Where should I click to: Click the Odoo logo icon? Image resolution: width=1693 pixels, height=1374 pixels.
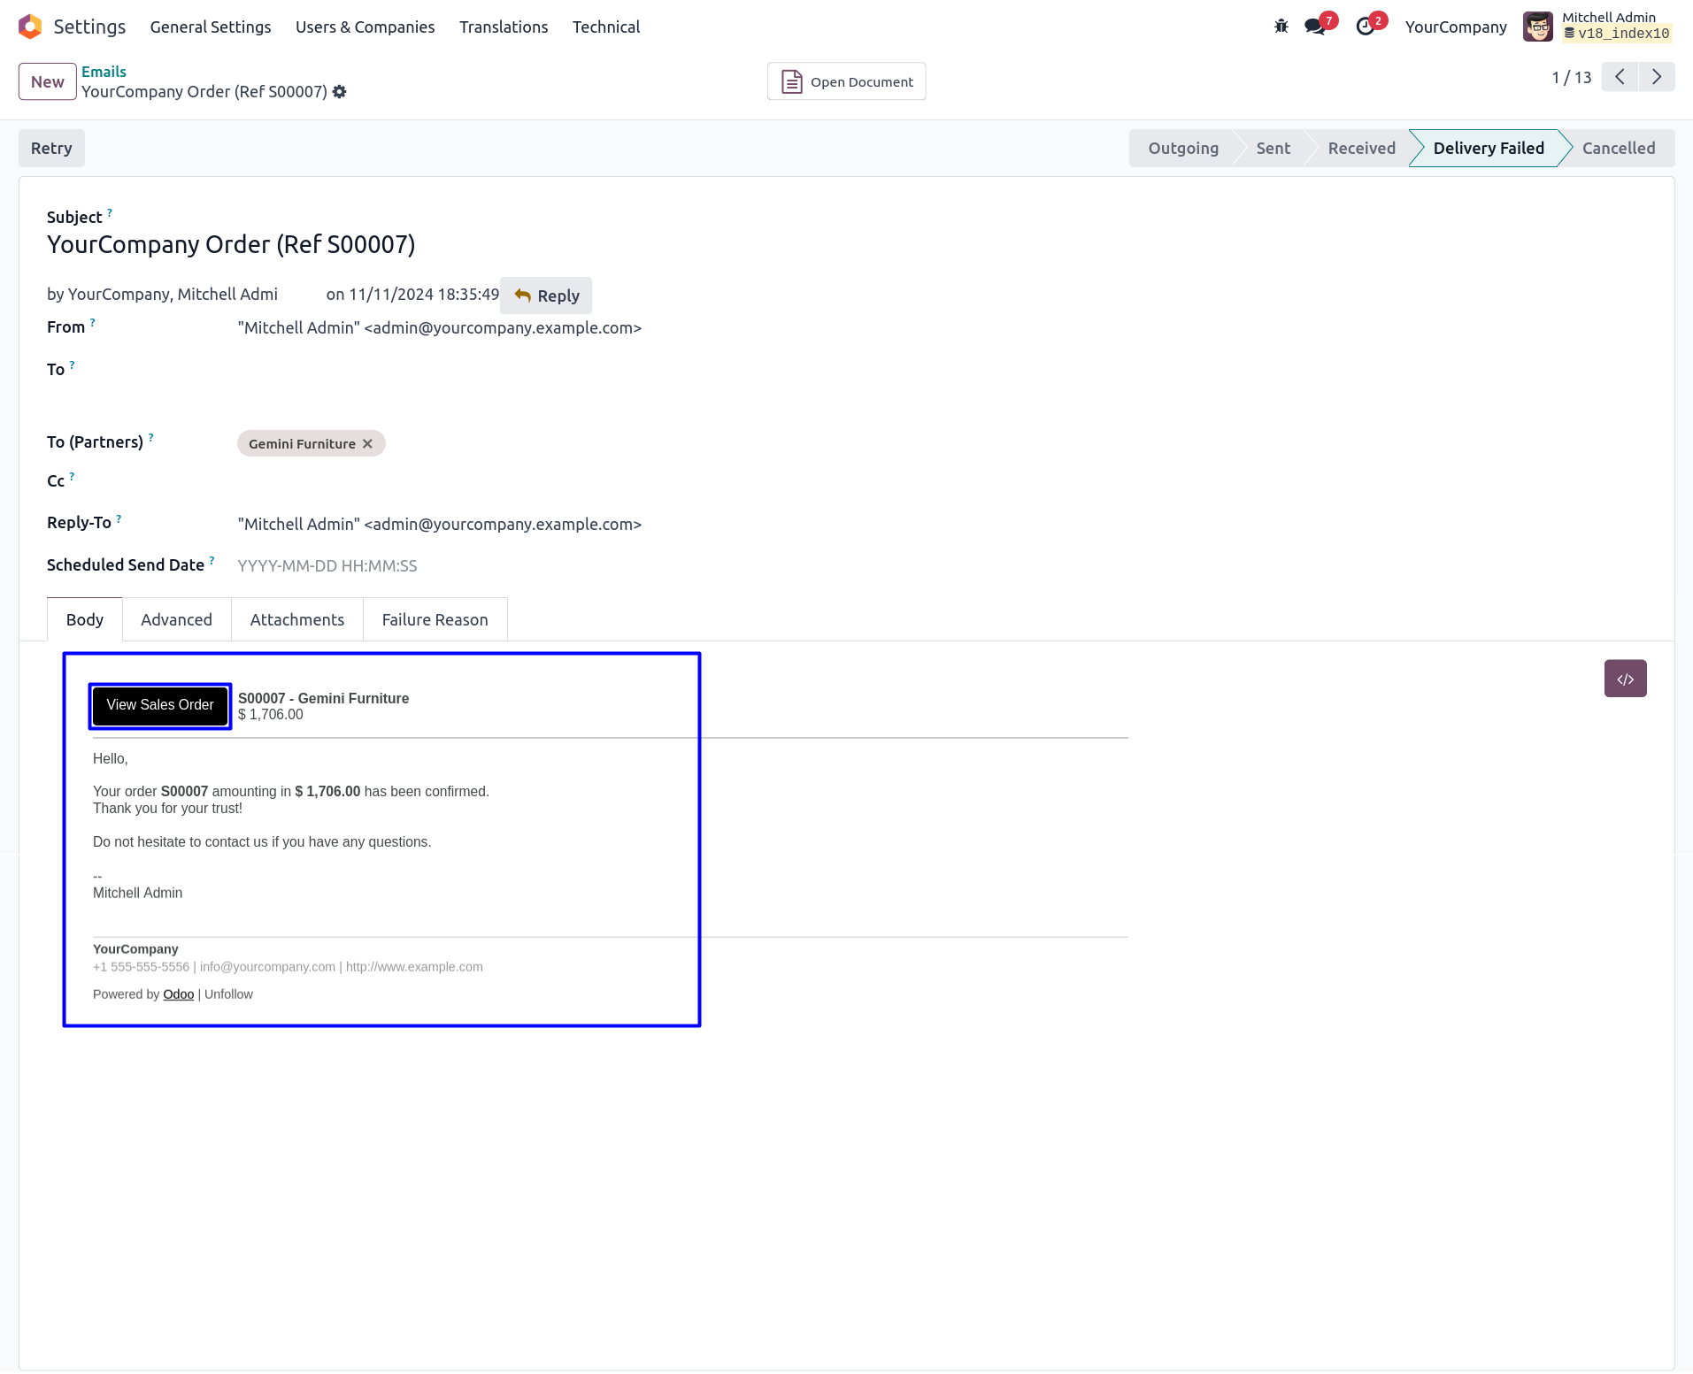(x=30, y=27)
